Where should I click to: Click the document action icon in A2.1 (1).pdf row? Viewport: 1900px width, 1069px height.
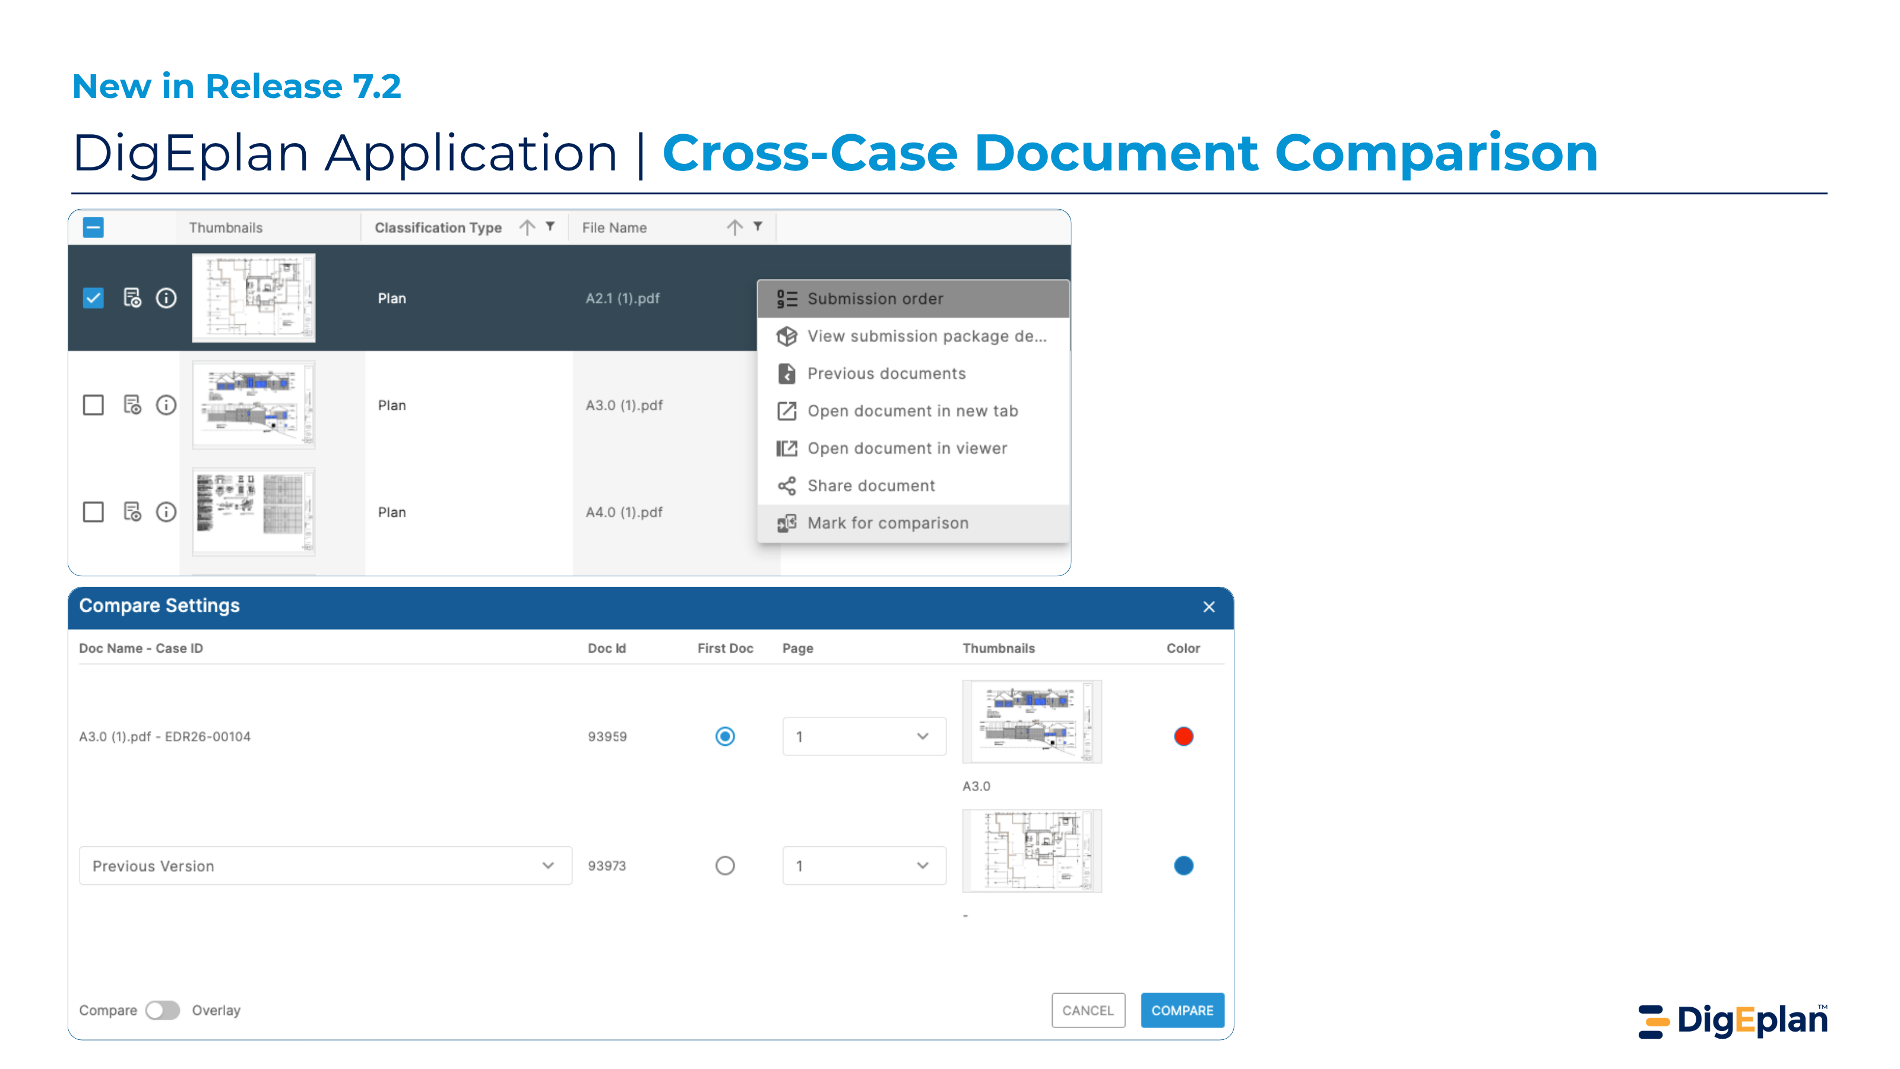coord(132,298)
